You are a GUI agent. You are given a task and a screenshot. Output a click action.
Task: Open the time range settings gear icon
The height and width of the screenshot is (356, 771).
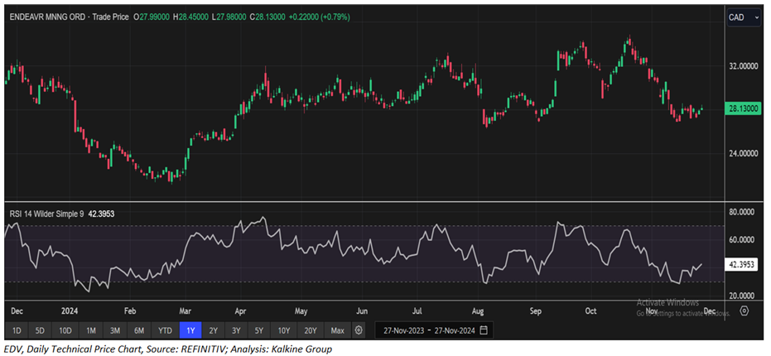(x=358, y=330)
